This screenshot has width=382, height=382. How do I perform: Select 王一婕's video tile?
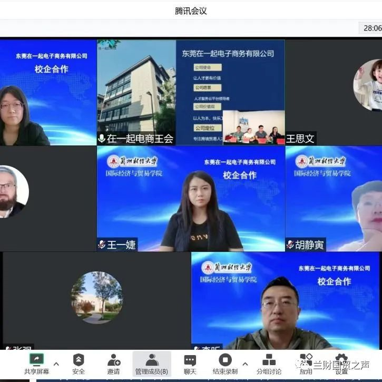[x=191, y=199]
